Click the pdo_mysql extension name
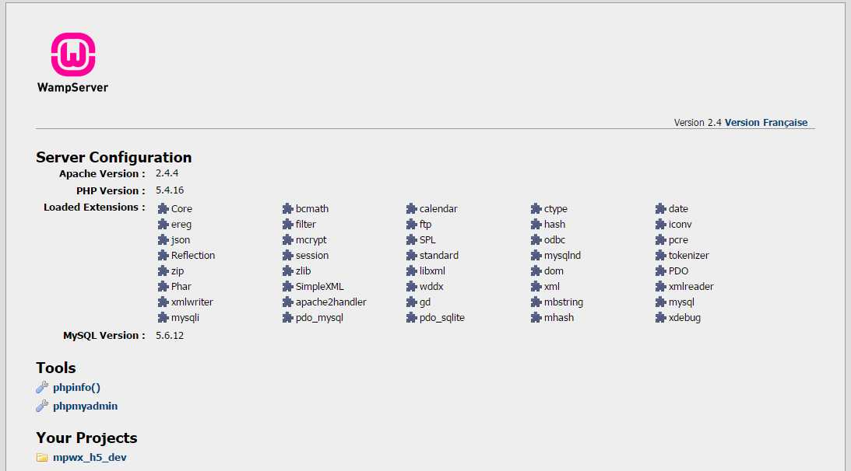851x471 pixels. pyautogui.click(x=319, y=318)
